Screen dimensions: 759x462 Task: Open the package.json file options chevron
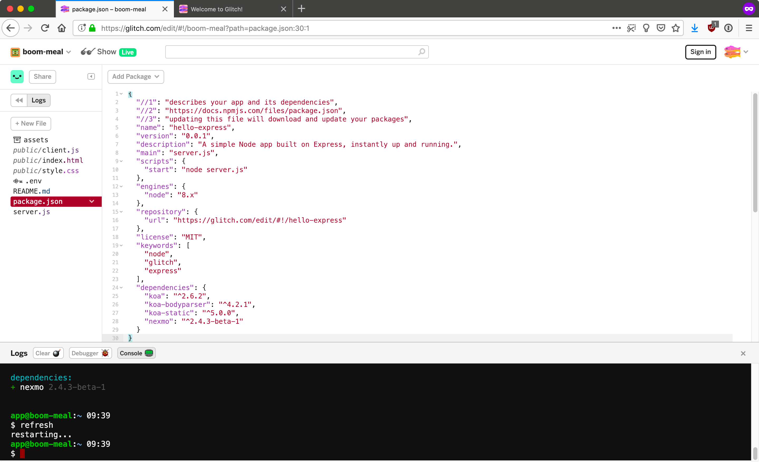(x=91, y=201)
